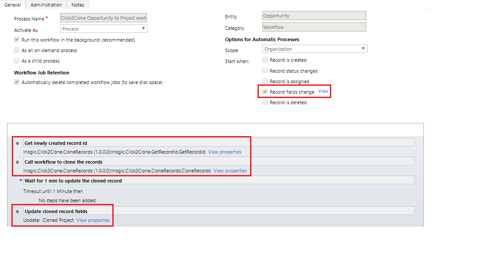Enable As a child process checkbox
Image resolution: width=487 pixels, height=256 pixels.
[x=17, y=60]
